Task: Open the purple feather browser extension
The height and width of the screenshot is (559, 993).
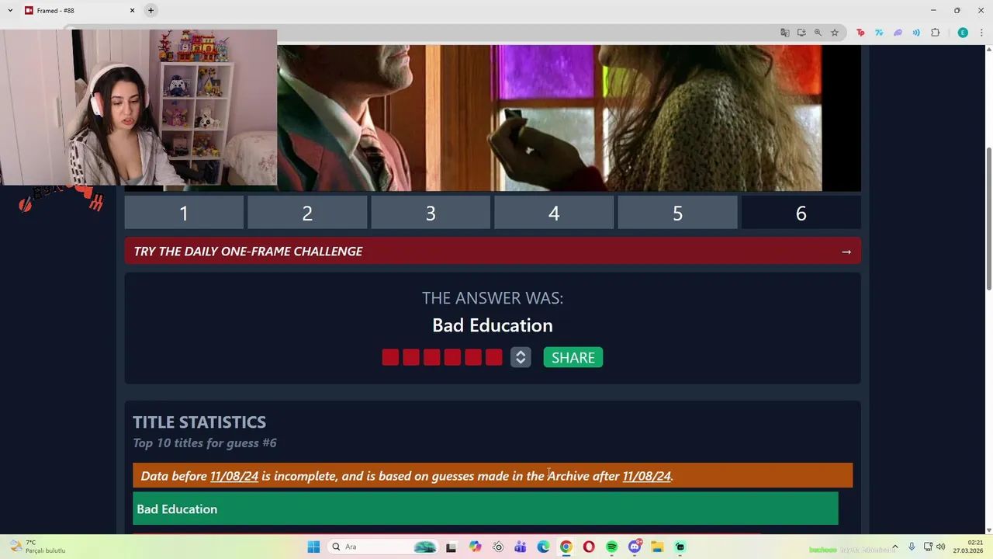Action: (898, 33)
